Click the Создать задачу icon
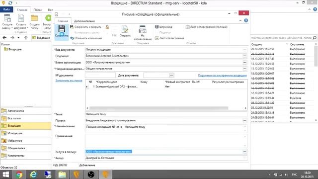Viewport: 318px width, 179px height. tap(7, 22)
